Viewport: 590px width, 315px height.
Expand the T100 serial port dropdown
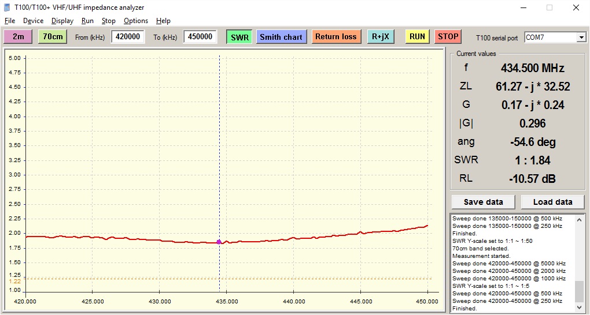coord(581,37)
